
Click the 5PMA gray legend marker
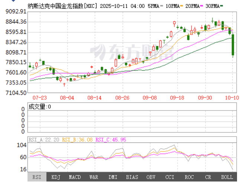162,6
